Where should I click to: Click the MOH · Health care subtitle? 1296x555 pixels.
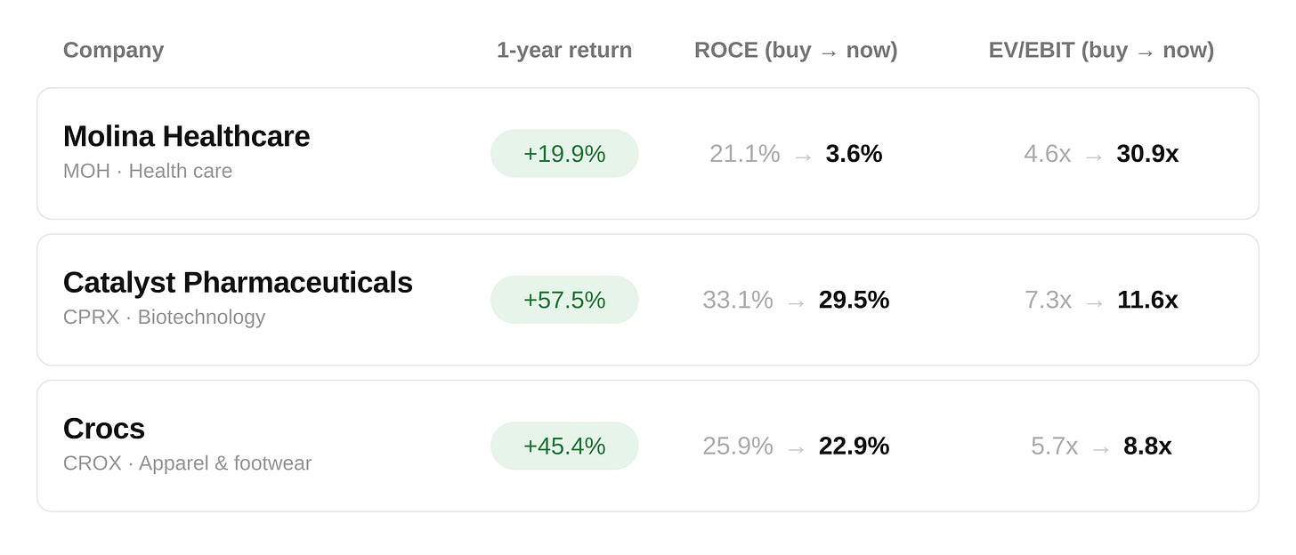coord(148,171)
